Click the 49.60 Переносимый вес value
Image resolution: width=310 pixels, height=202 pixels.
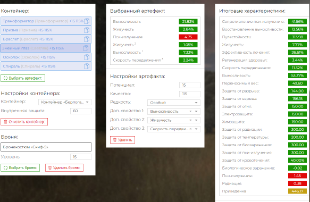click(x=297, y=83)
